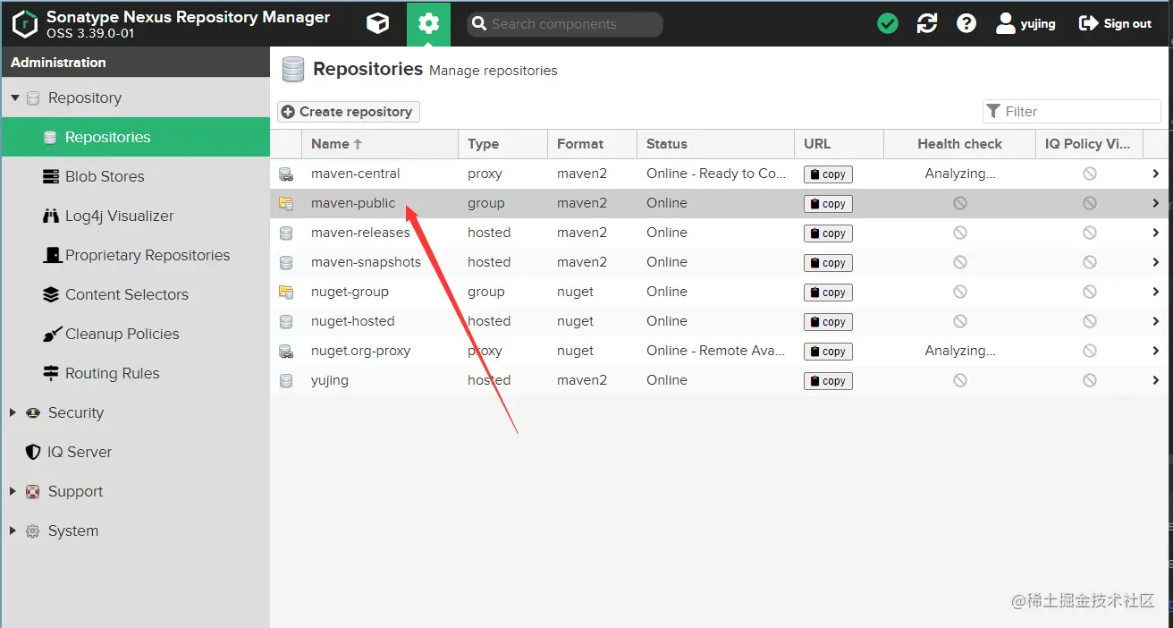Open Routing Rules in the sidebar
Image resolution: width=1173 pixels, height=628 pixels.
(136, 373)
